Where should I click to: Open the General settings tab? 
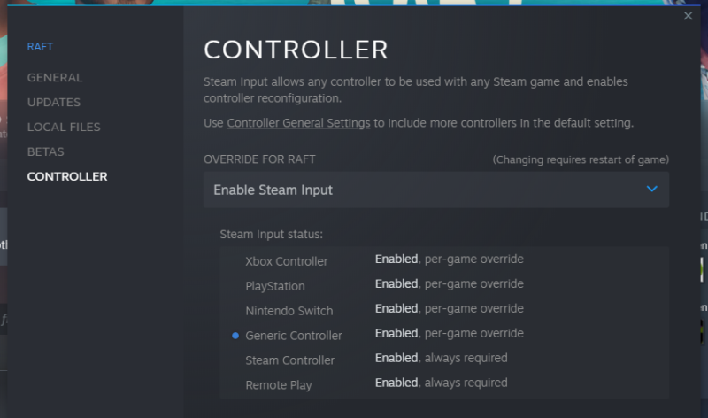click(55, 78)
